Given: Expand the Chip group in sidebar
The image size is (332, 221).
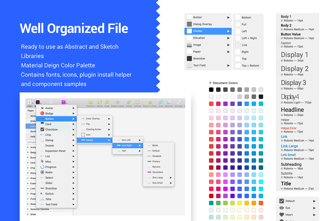Looking at the screenshot, I should pyautogui.click(x=28, y=168).
